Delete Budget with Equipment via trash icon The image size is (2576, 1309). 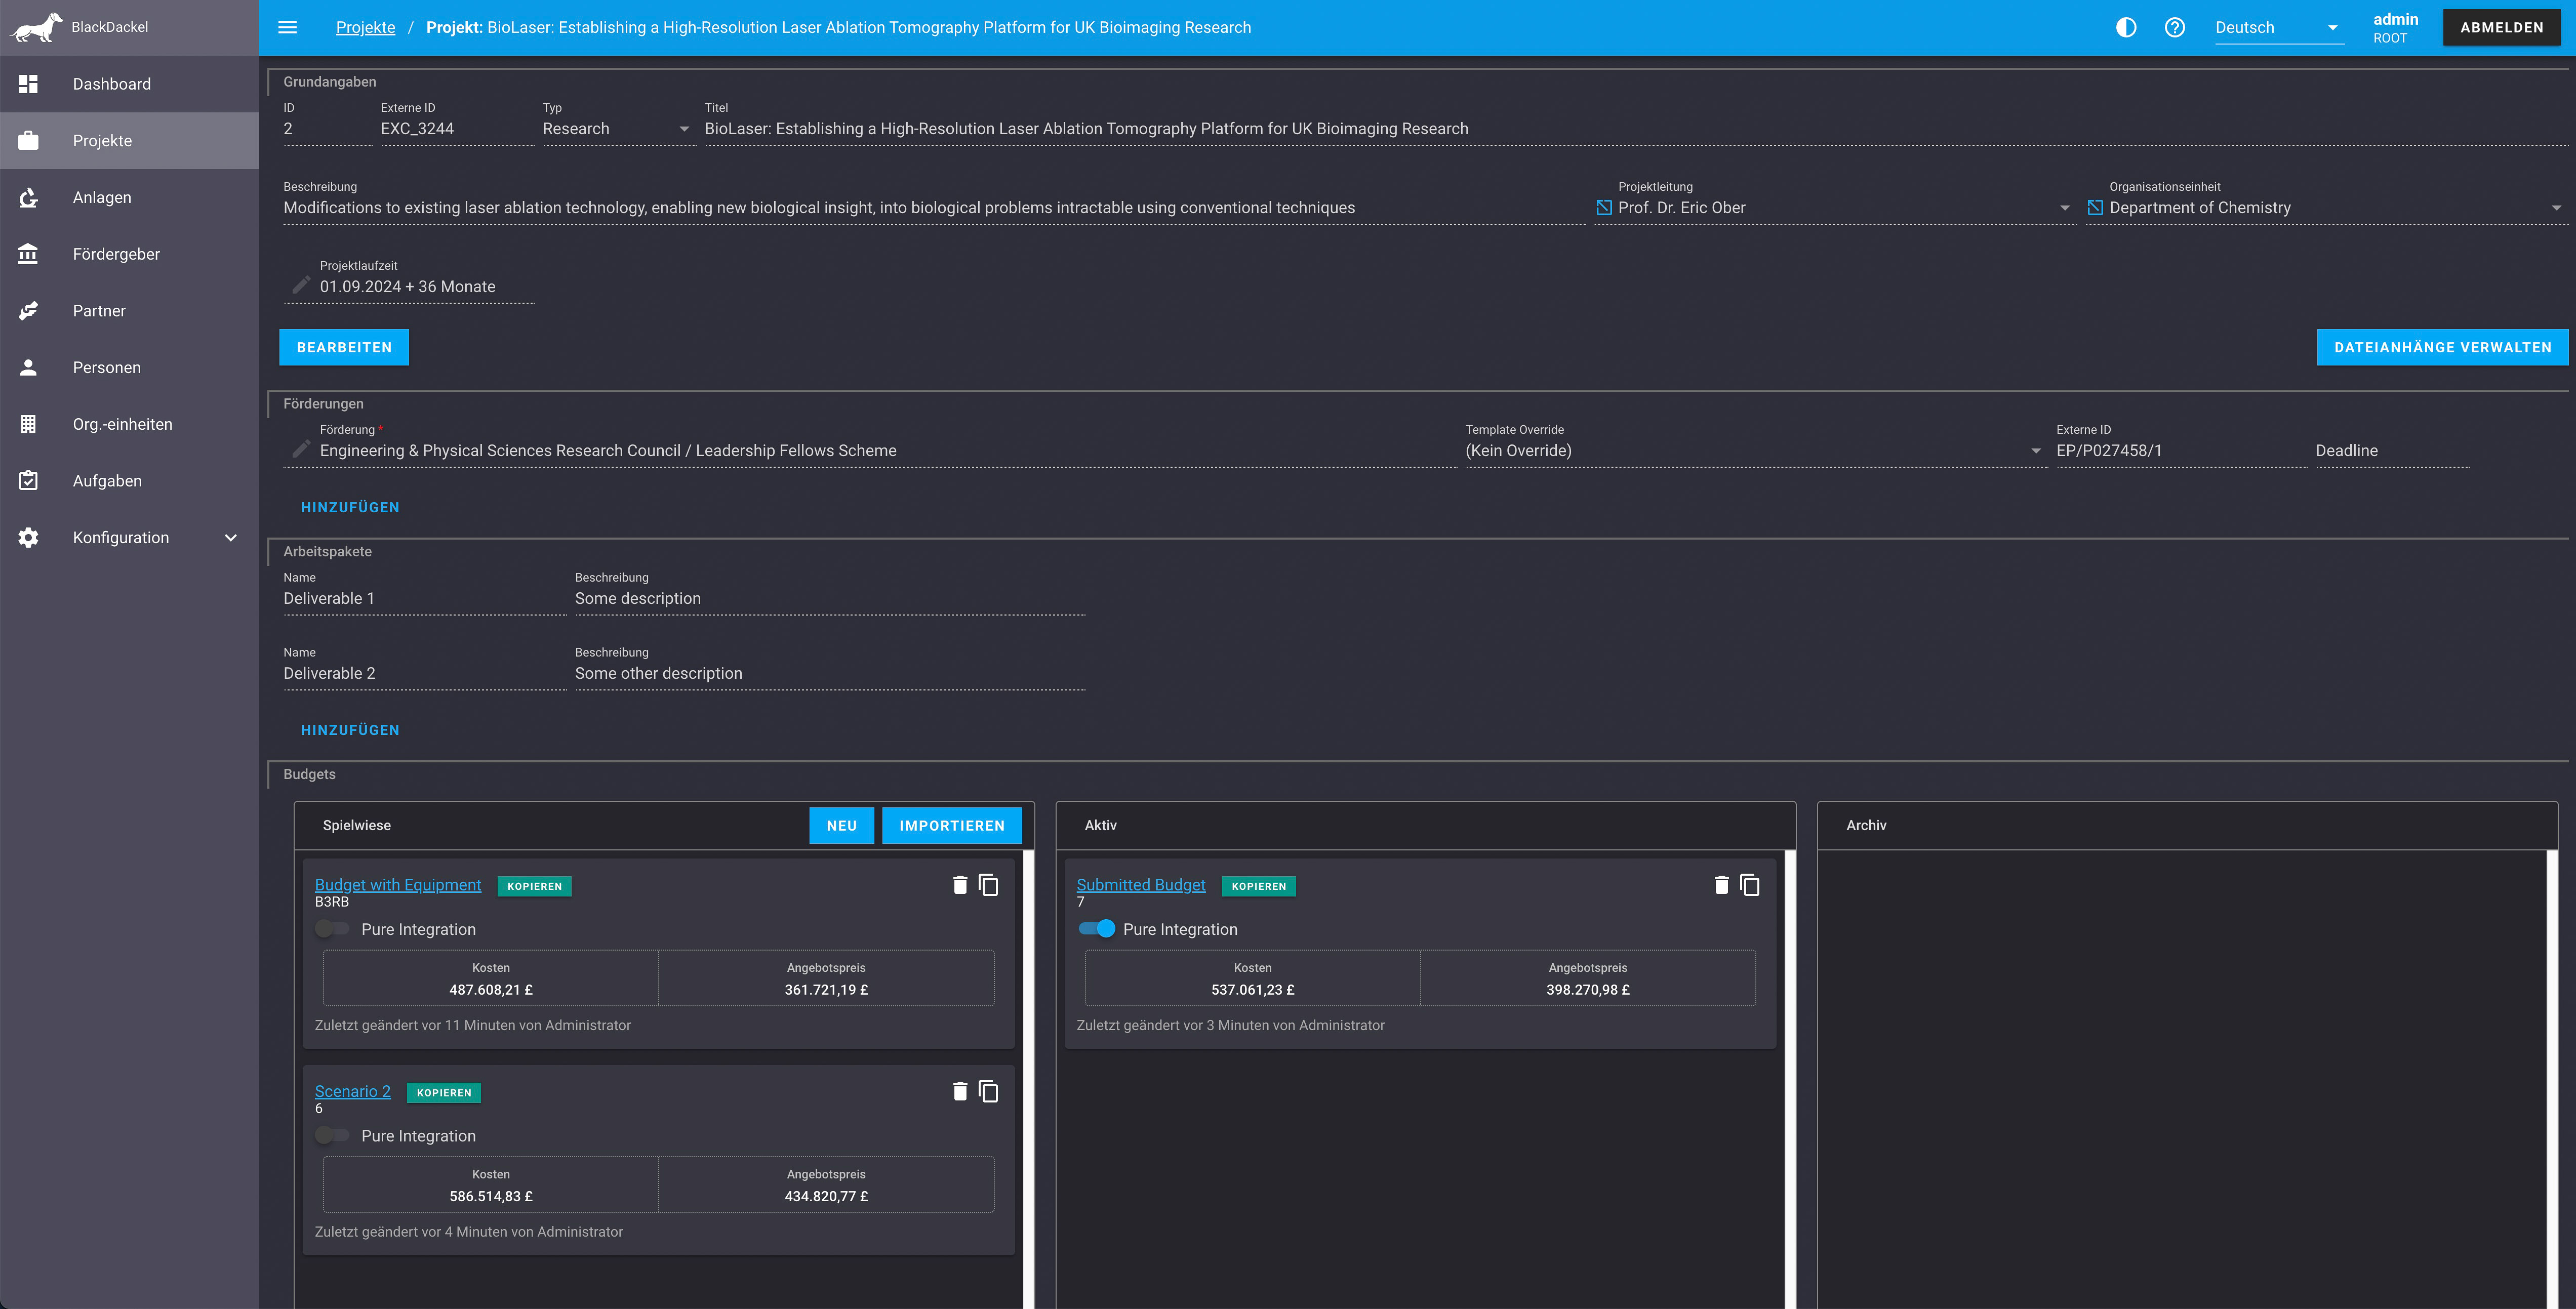coord(960,885)
